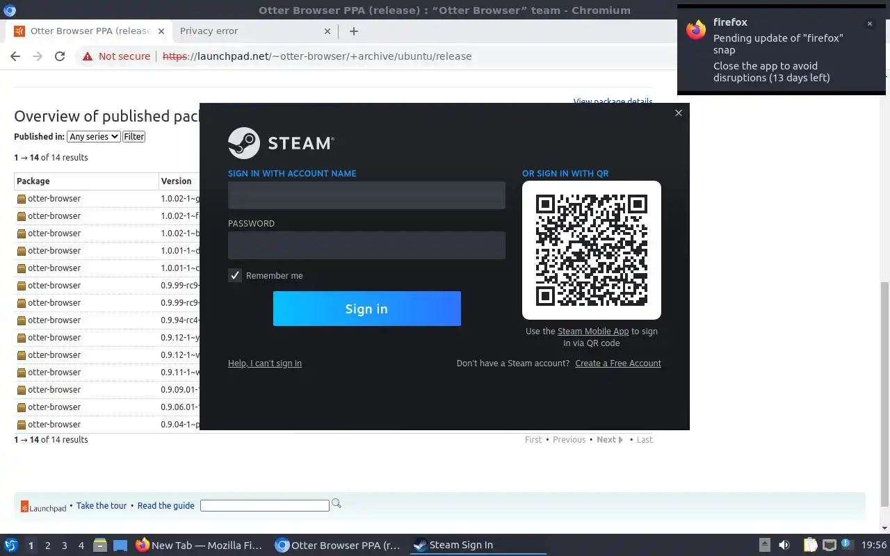
Task: Click the update notifier tray icon
Action: click(x=847, y=544)
